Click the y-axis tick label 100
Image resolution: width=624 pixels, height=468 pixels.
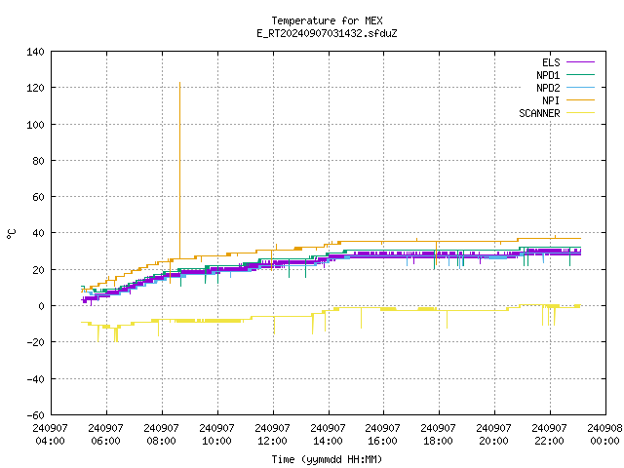(35, 125)
